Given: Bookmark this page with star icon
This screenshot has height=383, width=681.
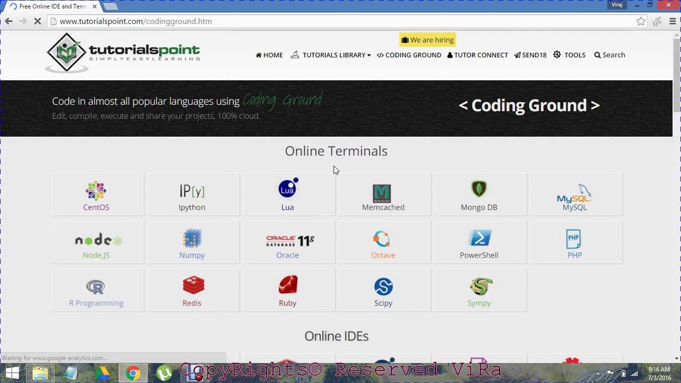Looking at the screenshot, I should 641,21.
